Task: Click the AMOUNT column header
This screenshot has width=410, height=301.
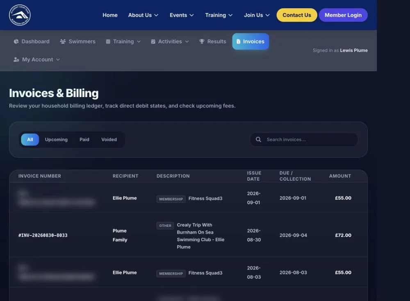Action: (340, 176)
